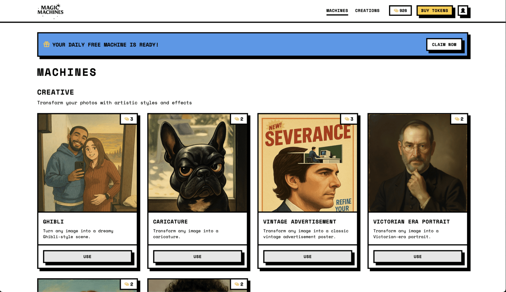
Task: Click the Ghibli card's 3-token cost badge
Action: coord(129,119)
